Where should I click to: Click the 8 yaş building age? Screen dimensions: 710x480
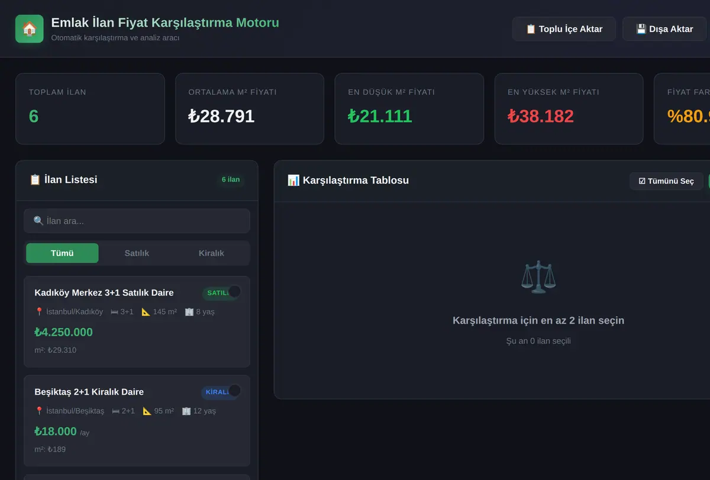point(205,312)
